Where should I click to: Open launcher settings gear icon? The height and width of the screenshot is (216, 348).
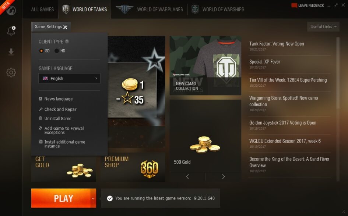point(11,72)
